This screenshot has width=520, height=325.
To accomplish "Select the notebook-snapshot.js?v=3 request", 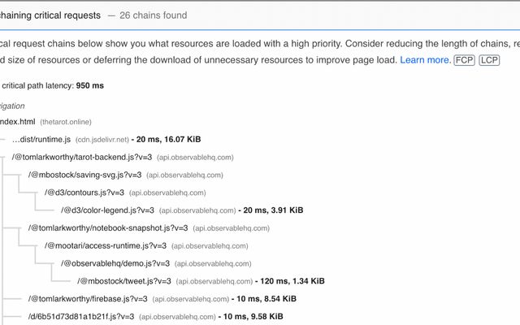I will click(108, 228).
